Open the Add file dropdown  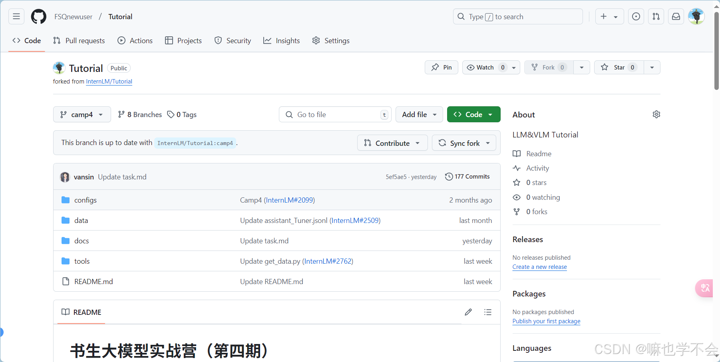[419, 115]
